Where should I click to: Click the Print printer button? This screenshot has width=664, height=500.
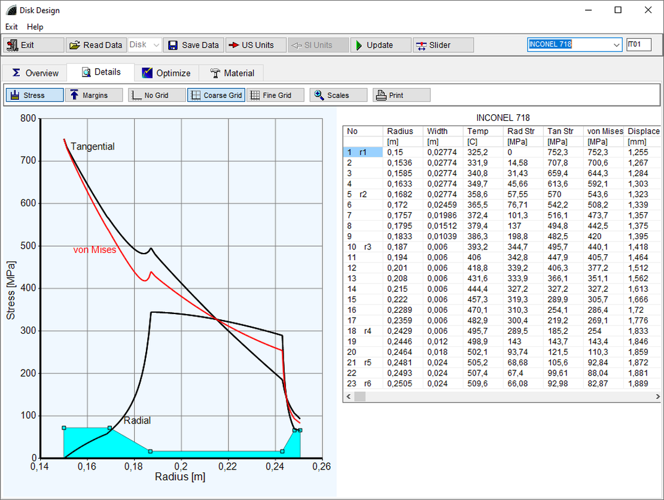[x=401, y=95]
